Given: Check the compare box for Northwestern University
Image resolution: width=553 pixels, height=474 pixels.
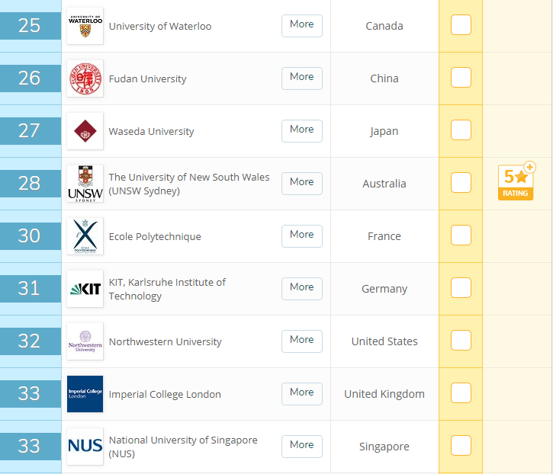Looking at the screenshot, I should [x=461, y=341].
